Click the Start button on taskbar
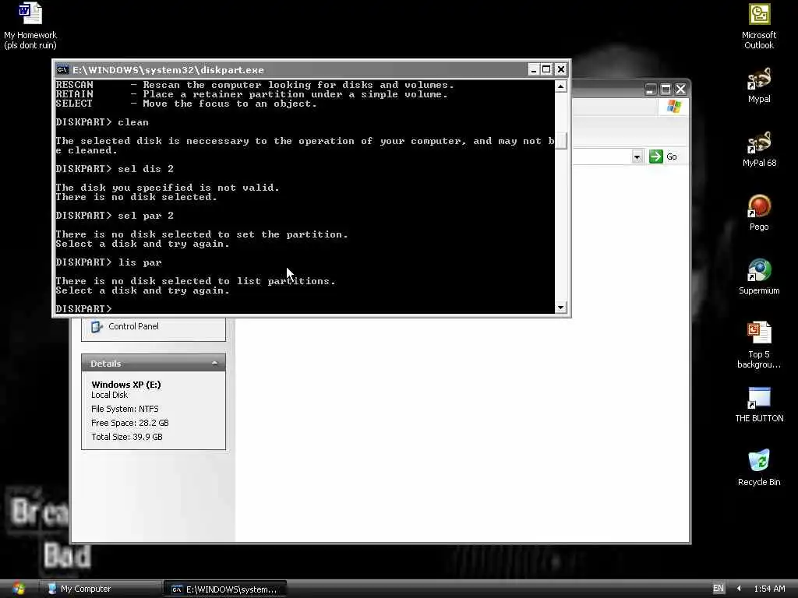 pos(19,589)
